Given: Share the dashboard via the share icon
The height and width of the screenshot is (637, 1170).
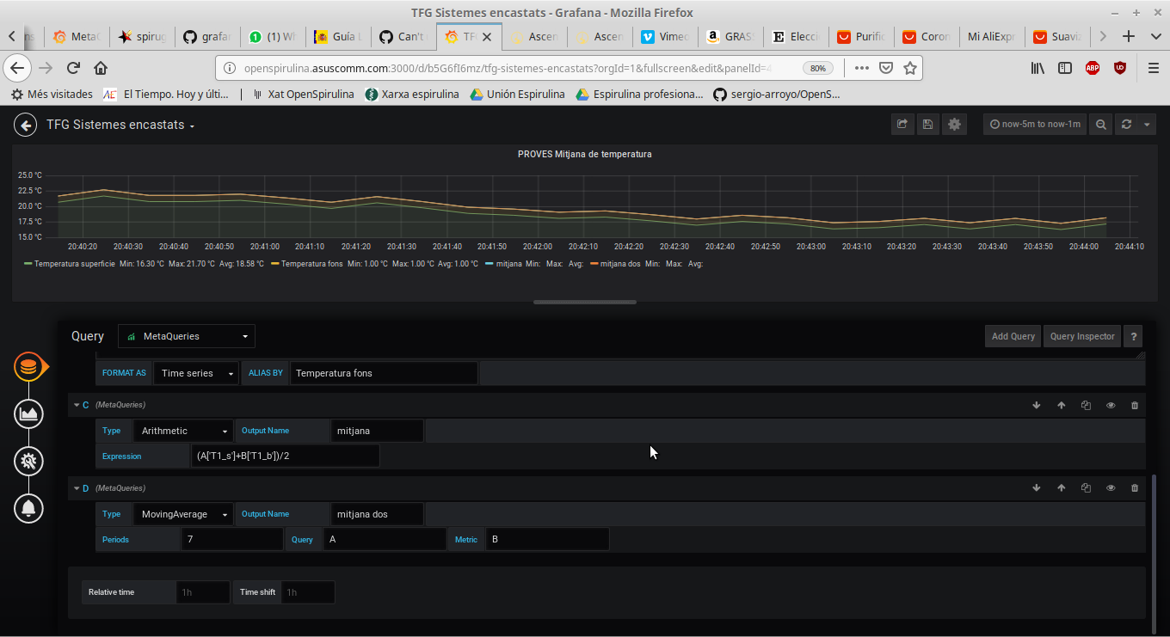Looking at the screenshot, I should [x=902, y=124].
